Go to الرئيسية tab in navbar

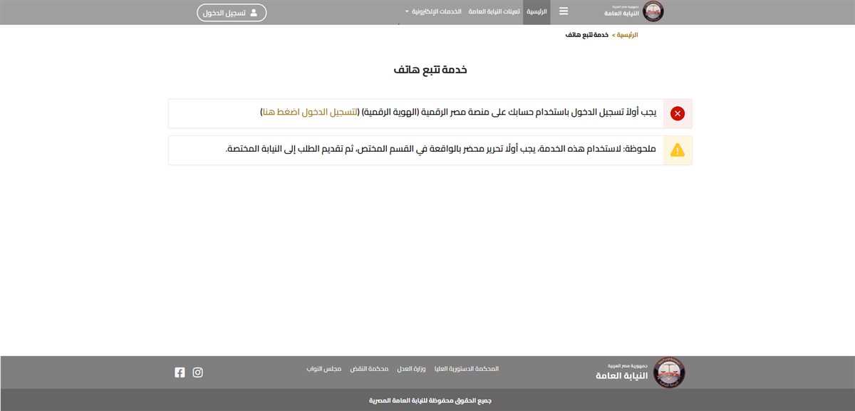pos(537,12)
